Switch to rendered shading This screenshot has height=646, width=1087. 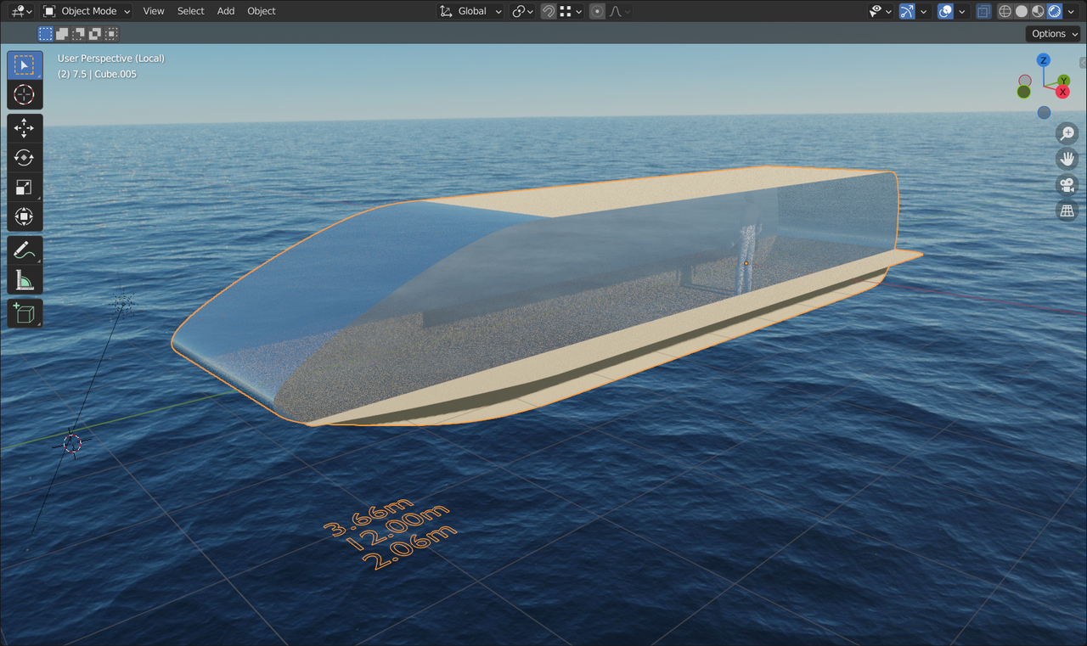click(1054, 11)
